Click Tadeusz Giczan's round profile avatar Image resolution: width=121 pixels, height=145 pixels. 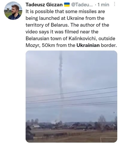point(13,11)
